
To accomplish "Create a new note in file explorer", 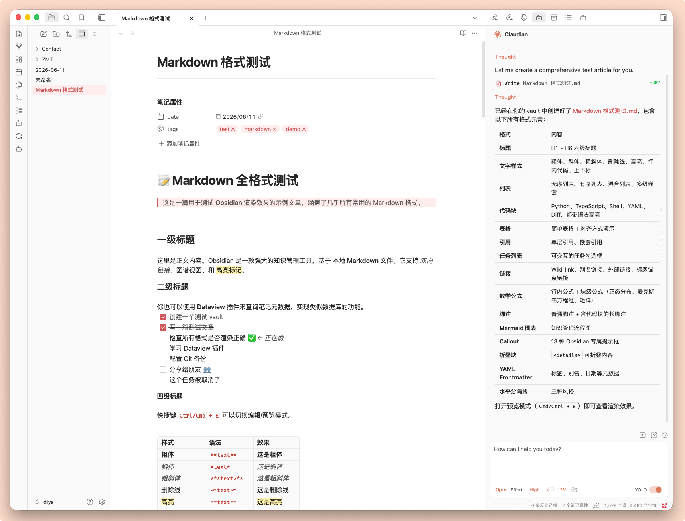I will (43, 34).
